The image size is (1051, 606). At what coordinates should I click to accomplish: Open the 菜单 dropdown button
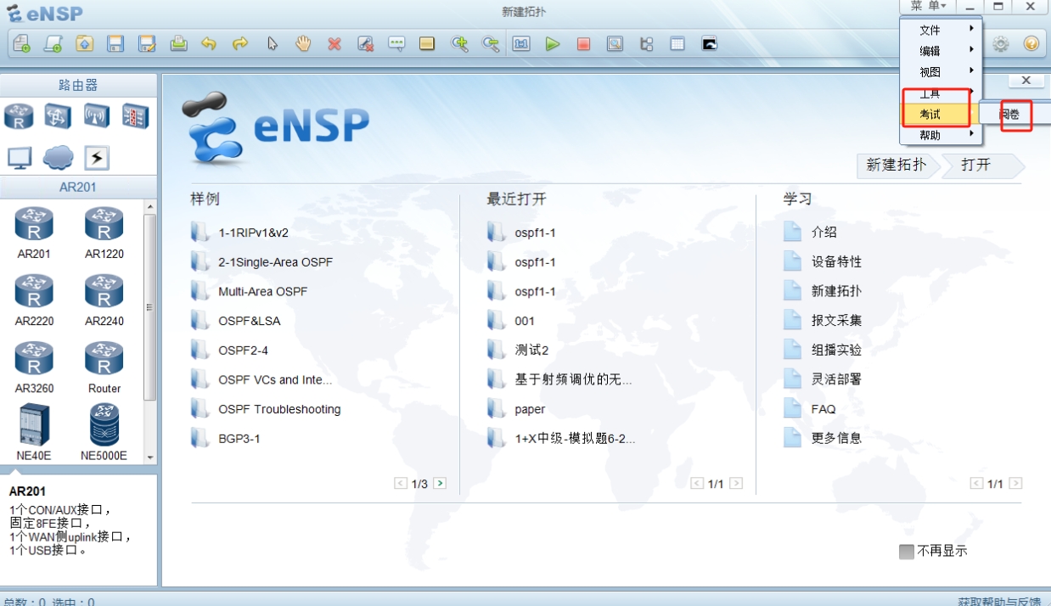point(927,6)
